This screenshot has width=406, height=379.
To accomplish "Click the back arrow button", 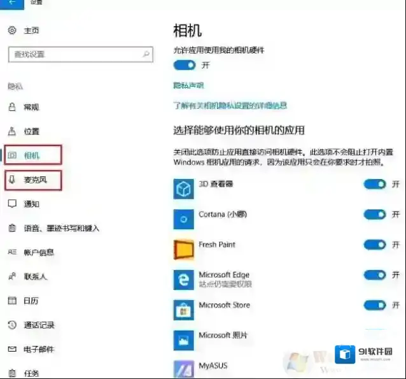I will pos(13,3).
